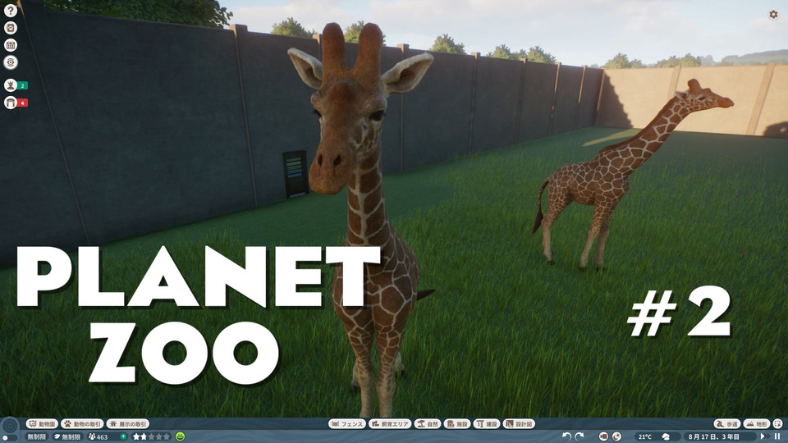Open the calendar icon in left sidebar
Viewport: 788px width, 443px height.
click(11, 44)
